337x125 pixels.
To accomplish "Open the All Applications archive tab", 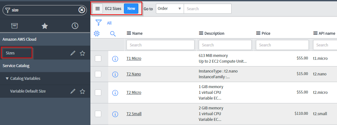I will (14, 26).
